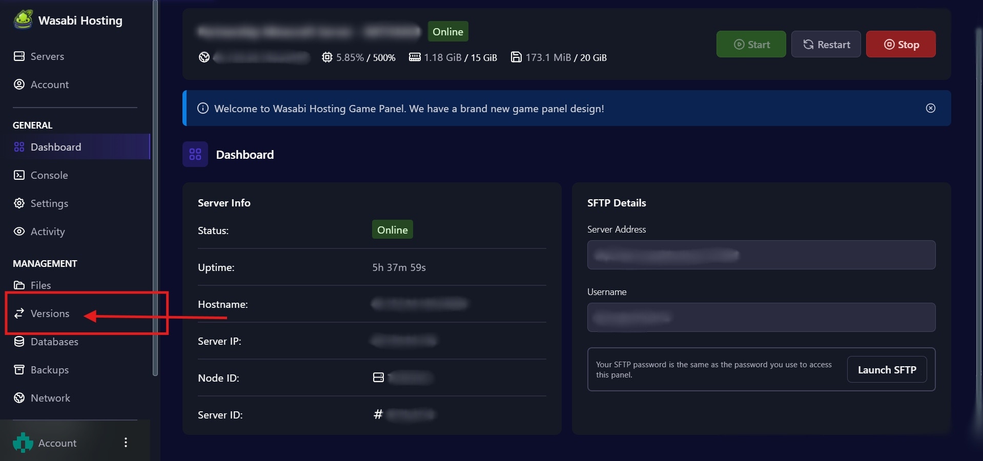Click the Versions swap-arrows icon
Image resolution: width=983 pixels, height=461 pixels.
(x=19, y=313)
